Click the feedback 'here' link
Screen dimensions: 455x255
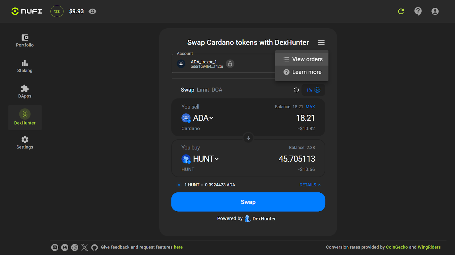point(178,247)
